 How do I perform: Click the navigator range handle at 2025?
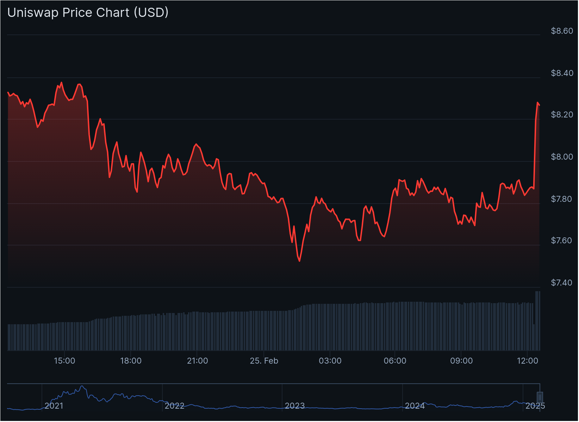pyautogui.click(x=540, y=397)
